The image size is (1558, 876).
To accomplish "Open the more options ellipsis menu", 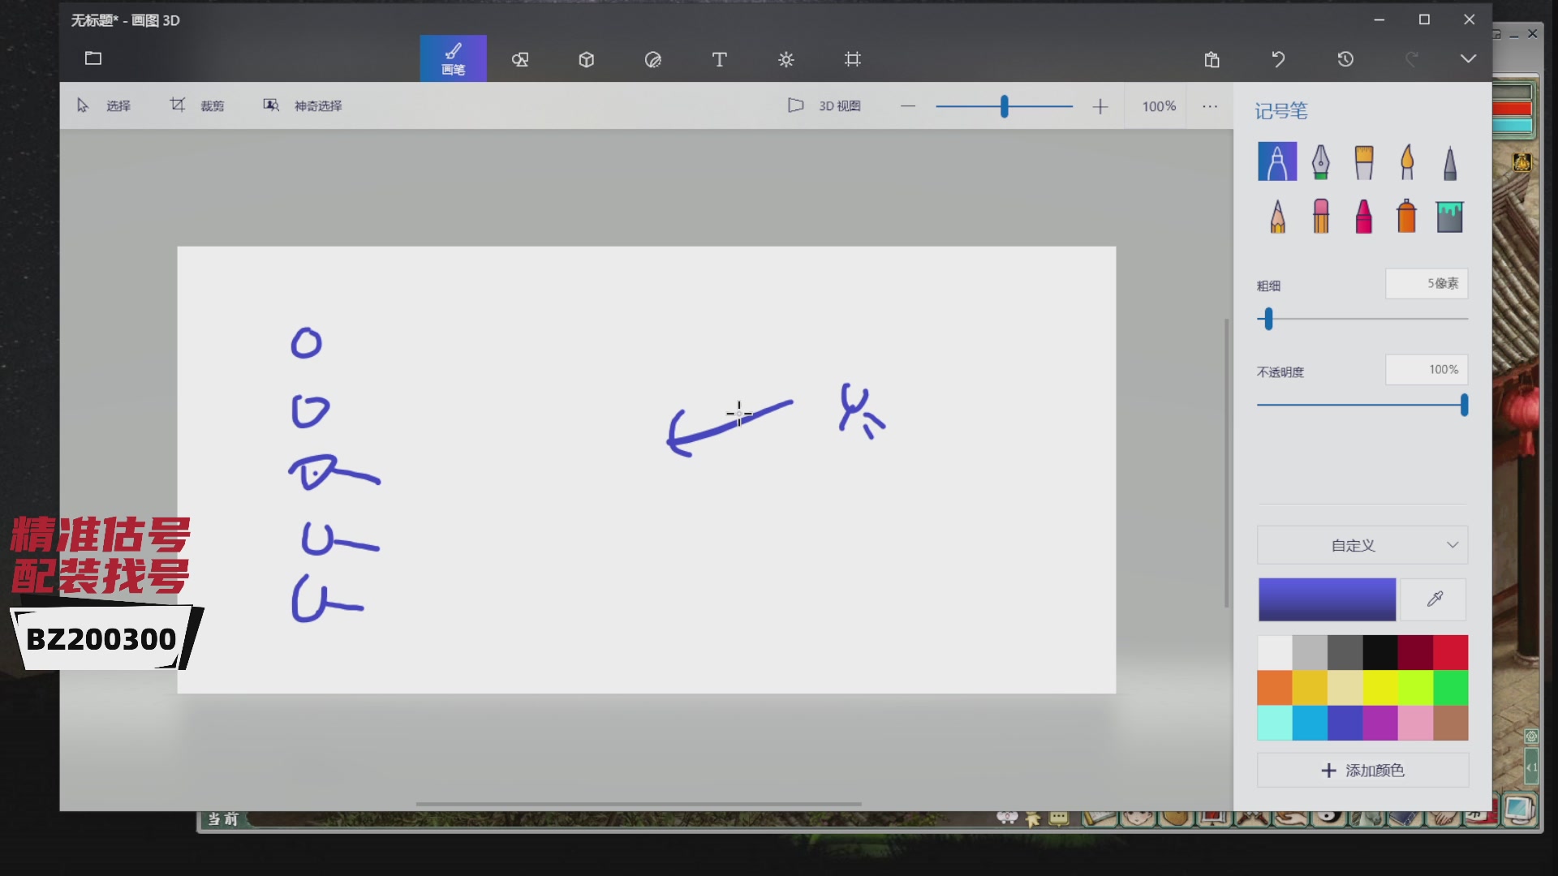I will pos(1210,106).
